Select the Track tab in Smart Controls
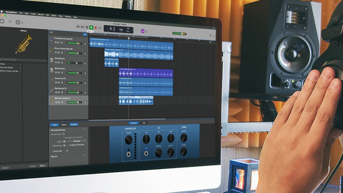 click(55, 125)
